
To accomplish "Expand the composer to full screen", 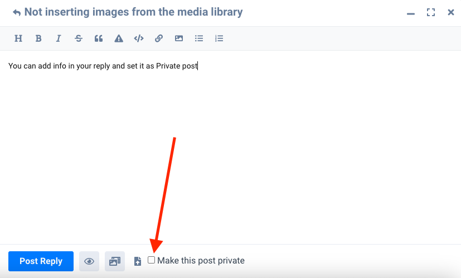I will (431, 12).
